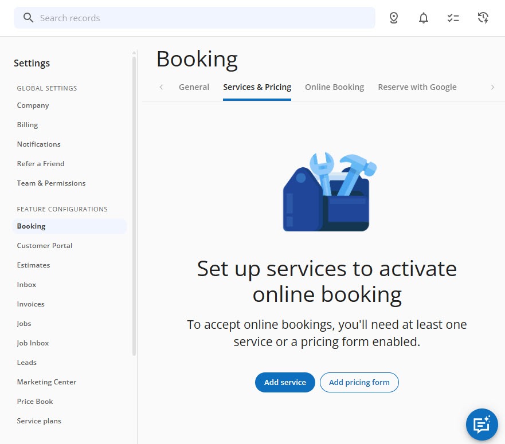Open Invoices settings

pyautogui.click(x=30, y=304)
